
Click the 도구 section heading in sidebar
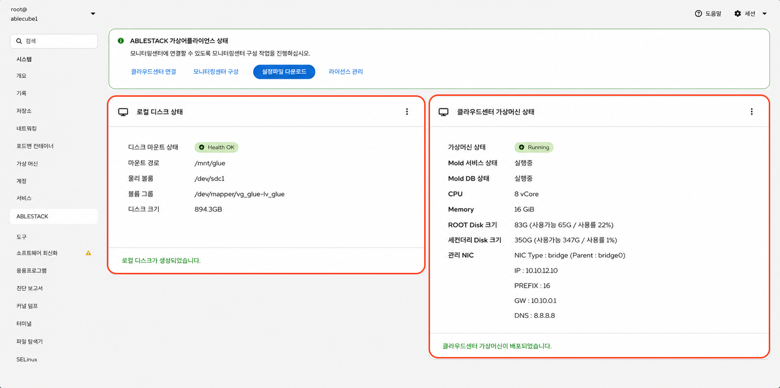coord(22,237)
